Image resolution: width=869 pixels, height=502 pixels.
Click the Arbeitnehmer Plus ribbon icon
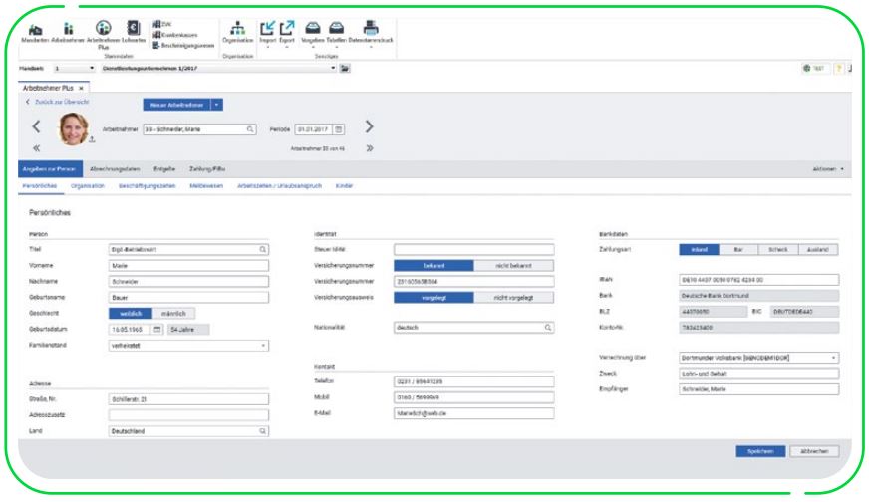(x=103, y=29)
